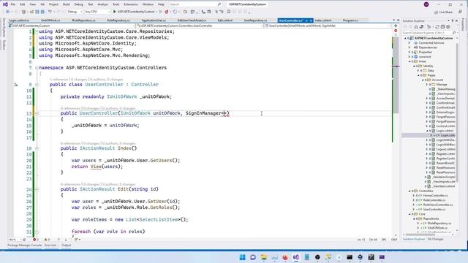Viewport: 468px width, 263px height.
Task: Collapse the ASP.NETCoreIdentityCustom project node
Action: 405,38
